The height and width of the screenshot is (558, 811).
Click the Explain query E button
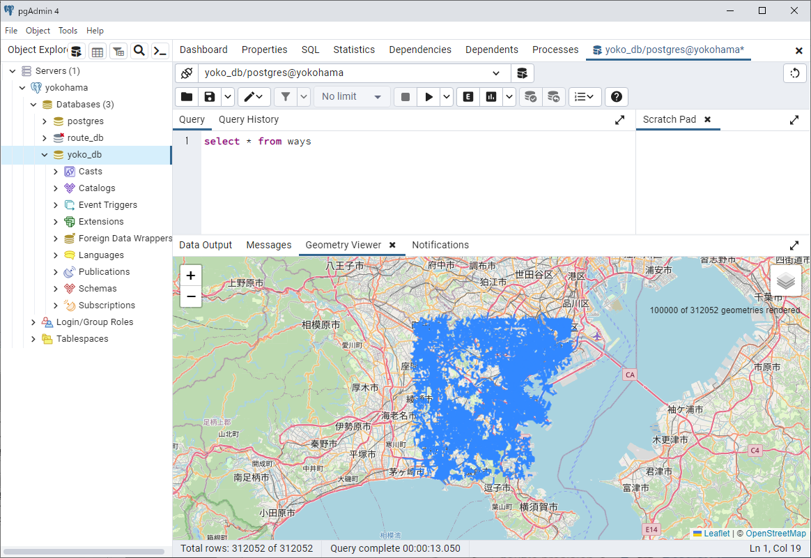coord(468,97)
